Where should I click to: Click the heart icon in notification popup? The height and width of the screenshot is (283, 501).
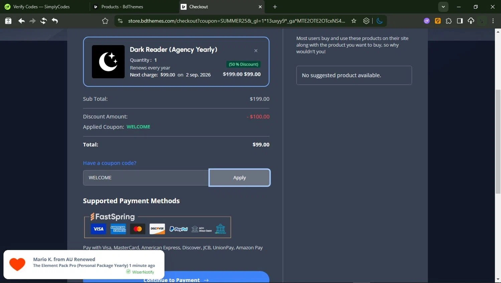click(17, 264)
